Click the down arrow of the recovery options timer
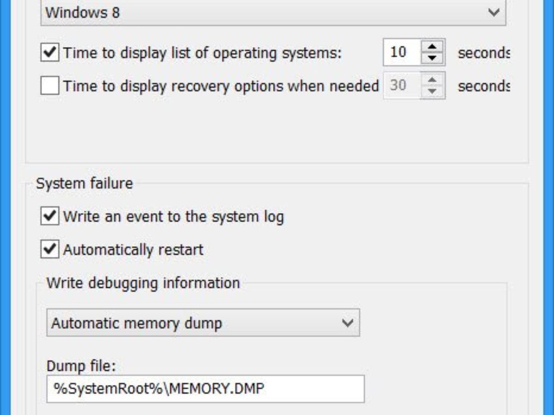 (432, 91)
